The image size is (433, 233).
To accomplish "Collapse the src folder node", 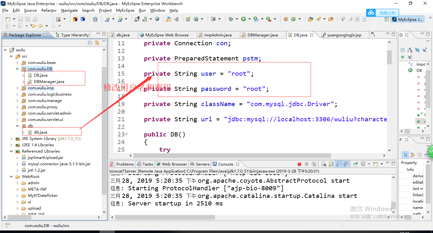I will 11,56.
